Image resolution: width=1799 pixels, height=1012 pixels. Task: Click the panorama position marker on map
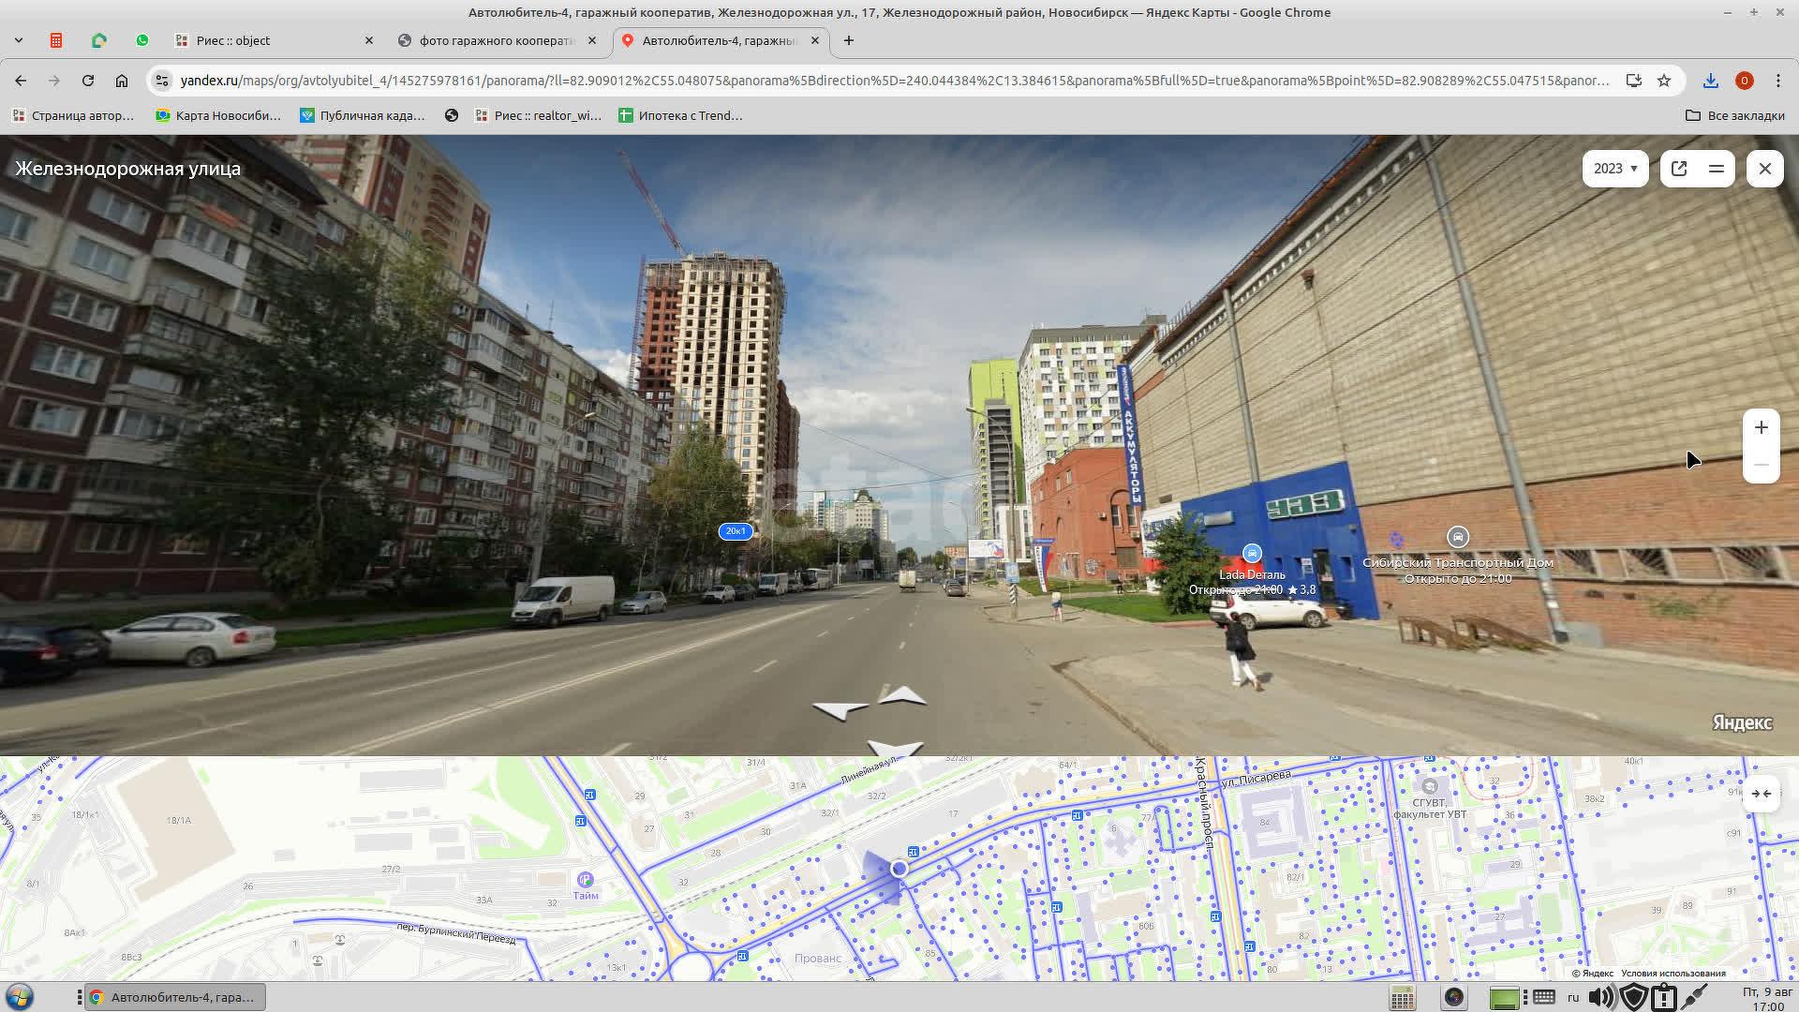(x=899, y=869)
